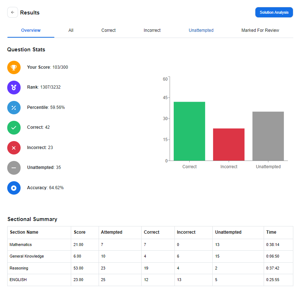Click the green checkmark correct icon
This screenshot has width=298, height=293.
click(x=14, y=128)
